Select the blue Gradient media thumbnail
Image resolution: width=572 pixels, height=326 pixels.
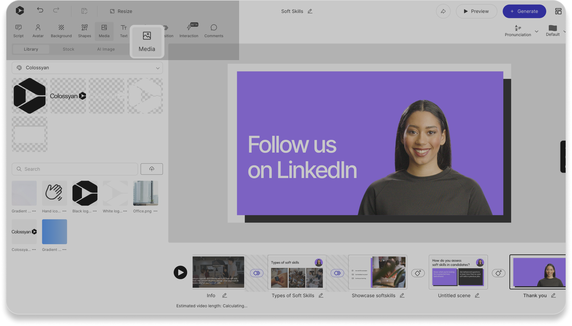[x=54, y=231]
